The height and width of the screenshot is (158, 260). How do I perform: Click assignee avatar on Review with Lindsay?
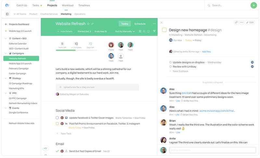(252, 67)
